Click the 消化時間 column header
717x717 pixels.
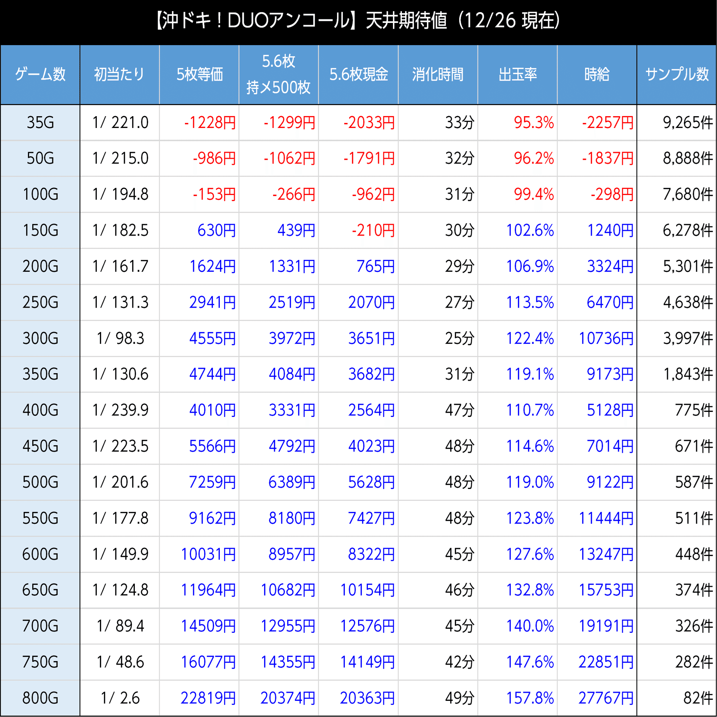(437, 74)
